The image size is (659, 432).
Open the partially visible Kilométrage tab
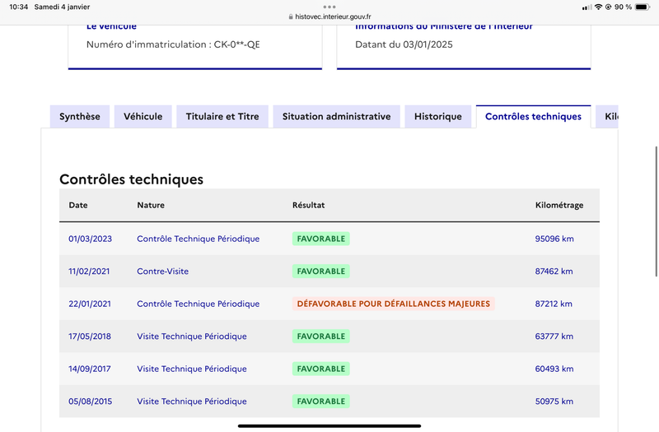point(607,116)
